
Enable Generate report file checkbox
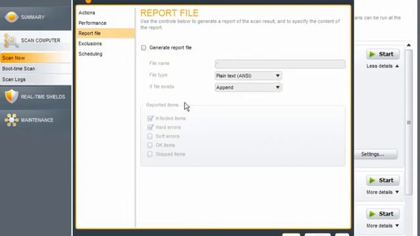point(144,48)
